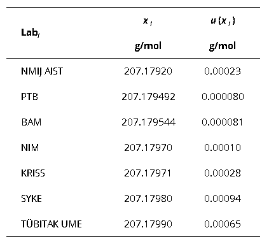Select the x i column header

[x=148, y=21]
